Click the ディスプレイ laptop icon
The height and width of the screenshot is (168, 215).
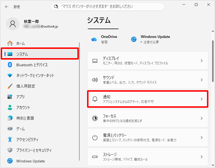95,61
